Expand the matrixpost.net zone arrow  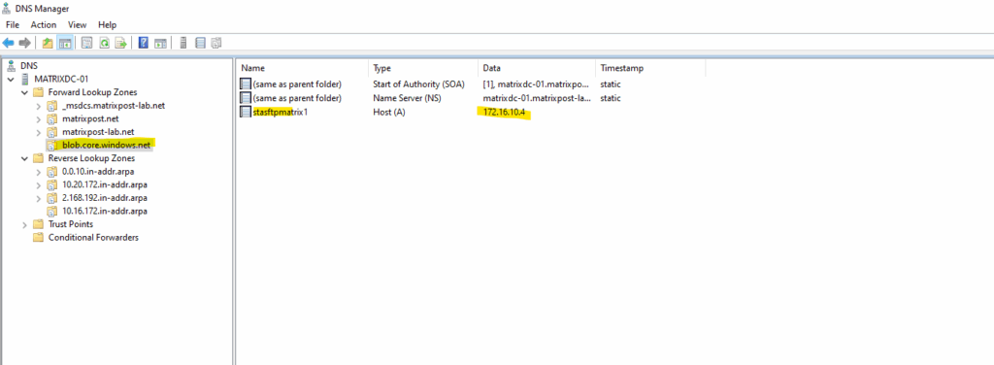point(38,119)
